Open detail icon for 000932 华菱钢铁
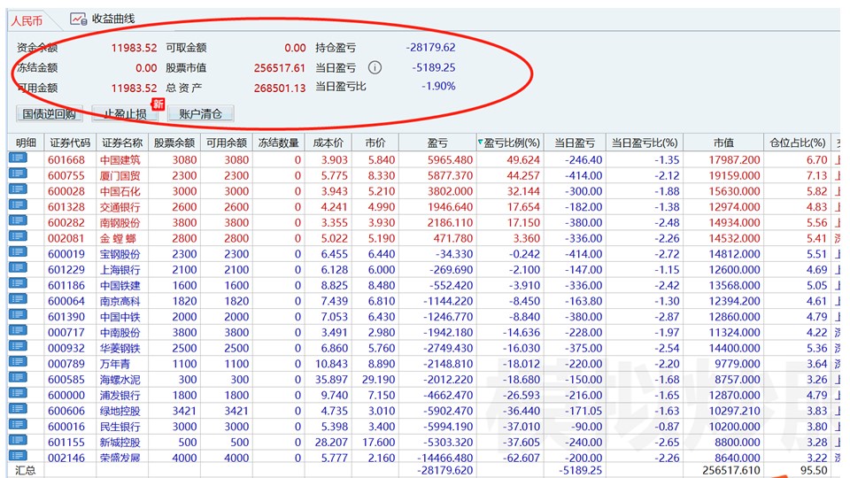Viewport: 850px width, 478px height. click(x=18, y=347)
